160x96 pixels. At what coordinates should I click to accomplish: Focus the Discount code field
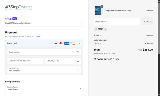point(117,22)
